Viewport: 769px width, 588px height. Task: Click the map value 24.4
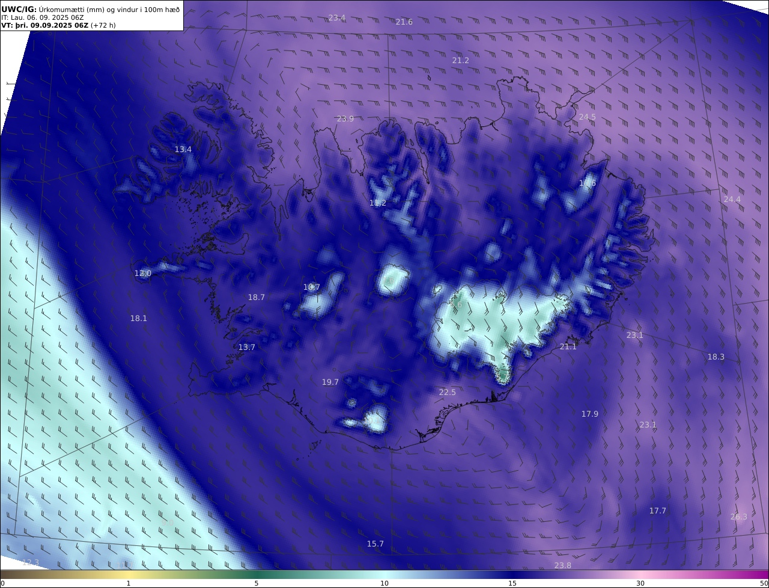click(732, 200)
